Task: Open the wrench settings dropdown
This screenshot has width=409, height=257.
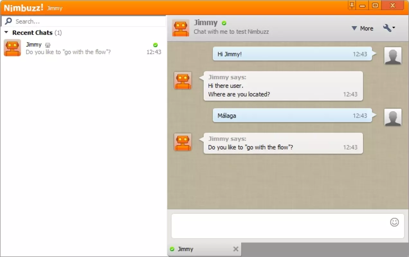Action: click(x=389, y=28)
